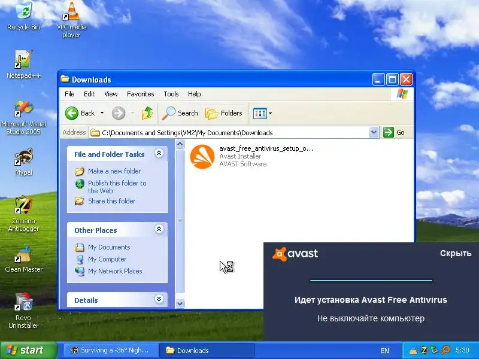Click the Downloads taskbar button

pyautogui.click(x=207, y=351)
